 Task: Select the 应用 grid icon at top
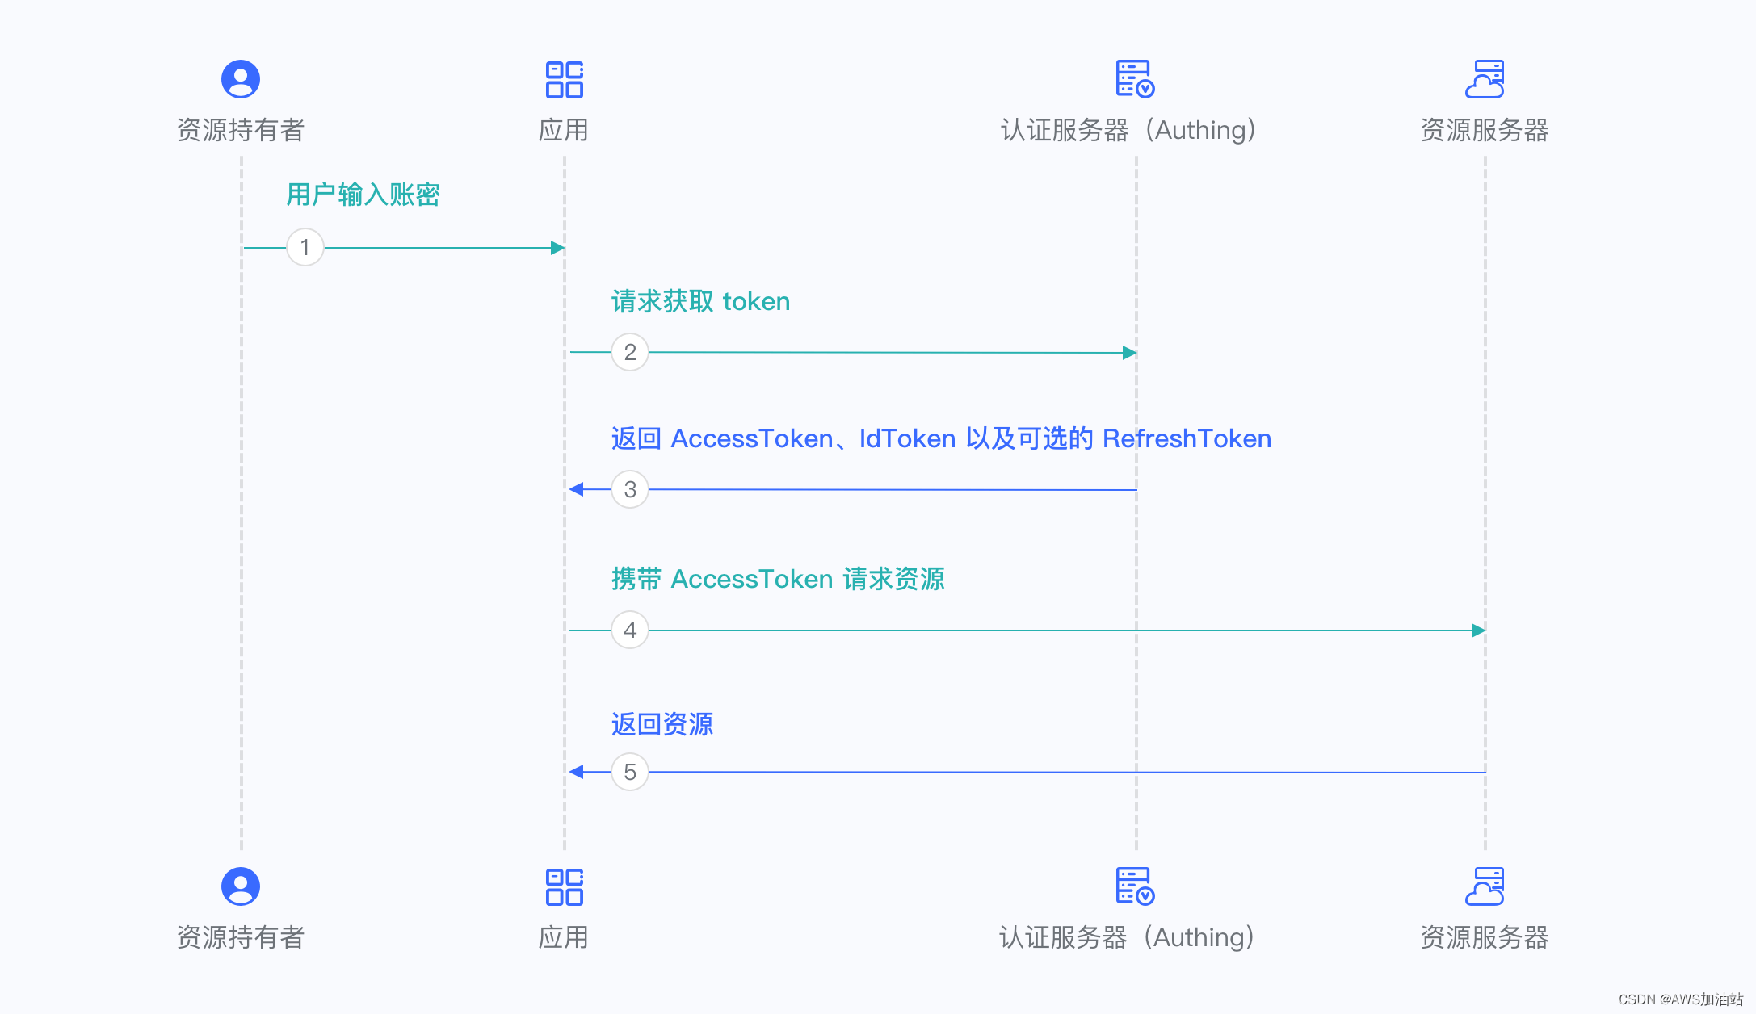point(565,78)
